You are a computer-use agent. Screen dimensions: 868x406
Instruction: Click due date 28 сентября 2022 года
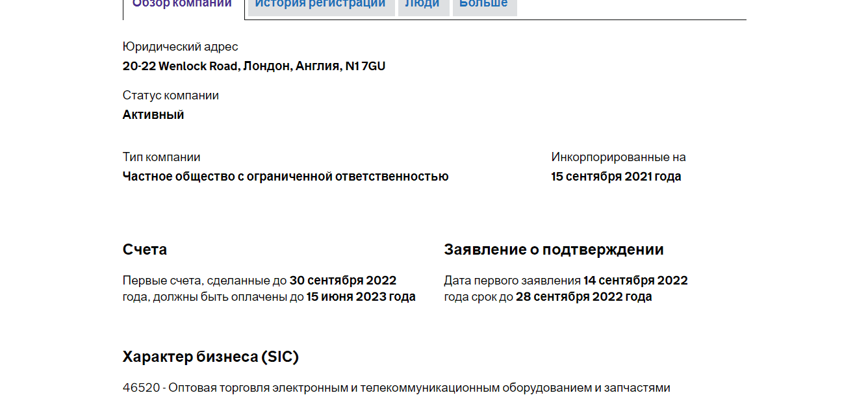(583, 297)
